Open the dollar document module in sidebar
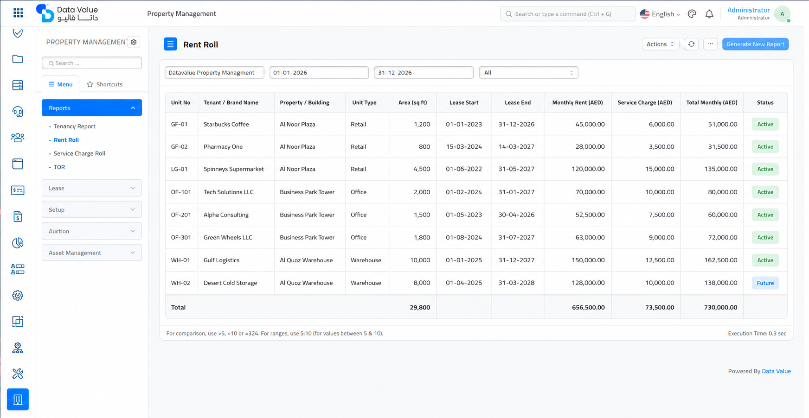Screen dimensions: 809x418 point(18,216)
